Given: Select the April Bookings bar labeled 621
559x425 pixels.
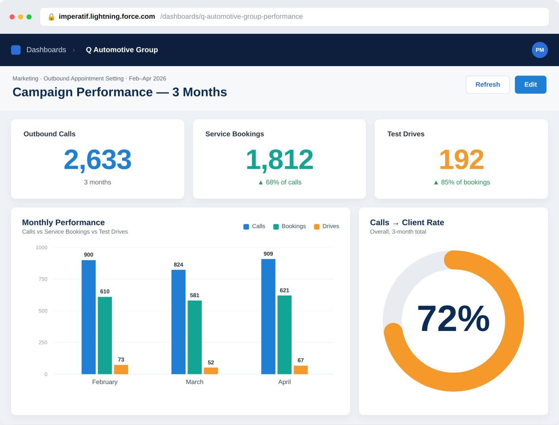Looking at the screenshot, I should point(284,335).
